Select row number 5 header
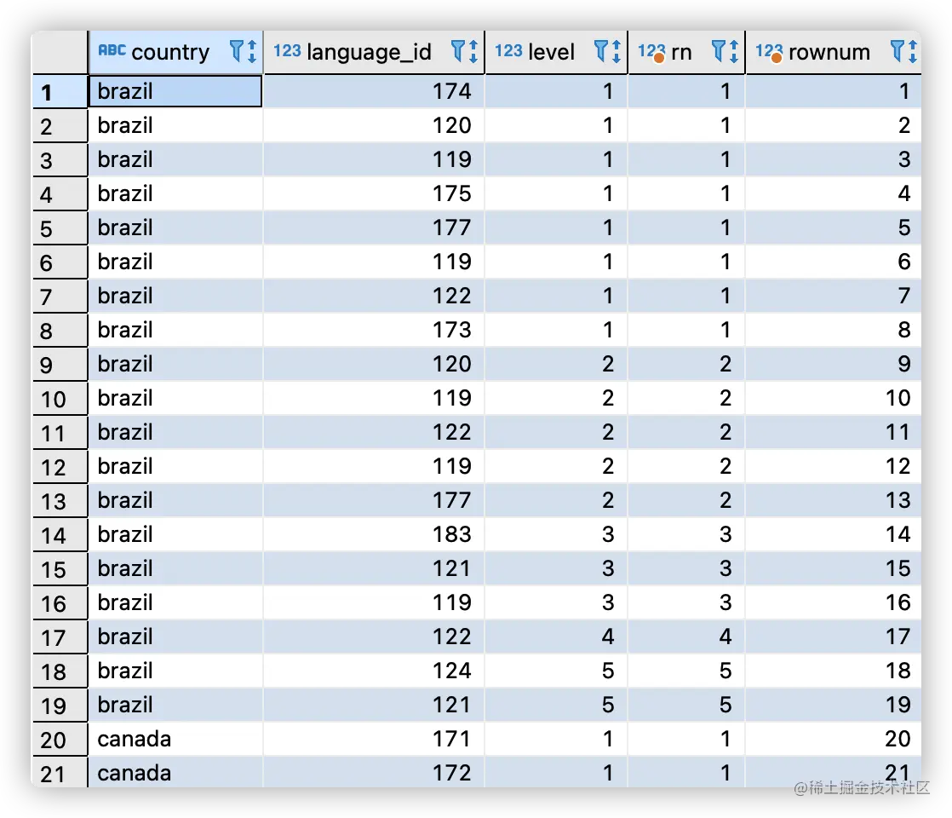 [x=60, y=228]
